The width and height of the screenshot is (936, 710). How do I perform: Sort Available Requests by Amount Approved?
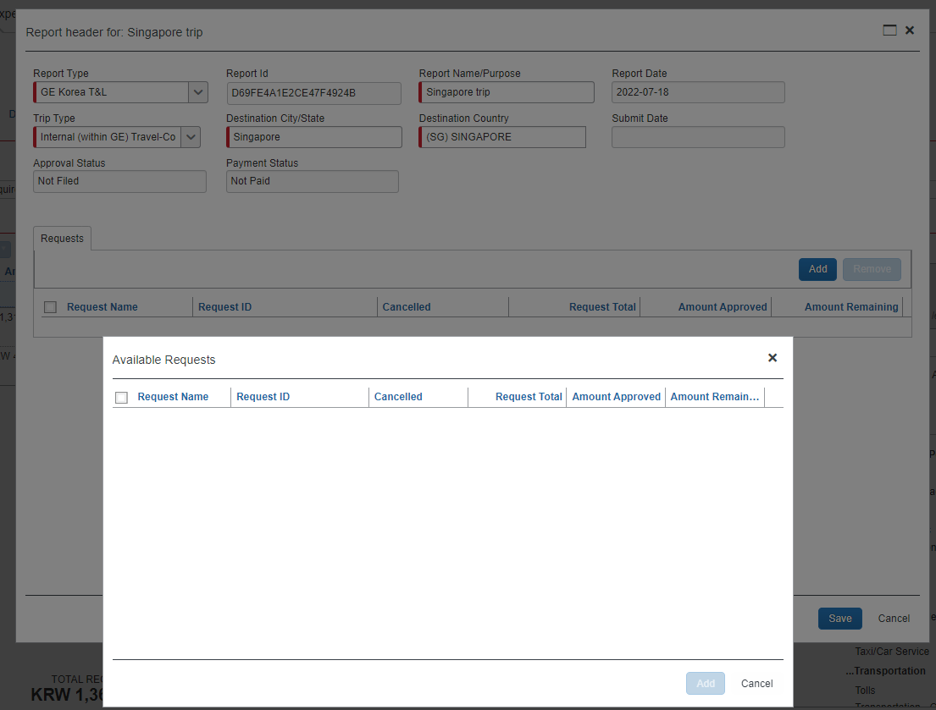click(616, 397)
